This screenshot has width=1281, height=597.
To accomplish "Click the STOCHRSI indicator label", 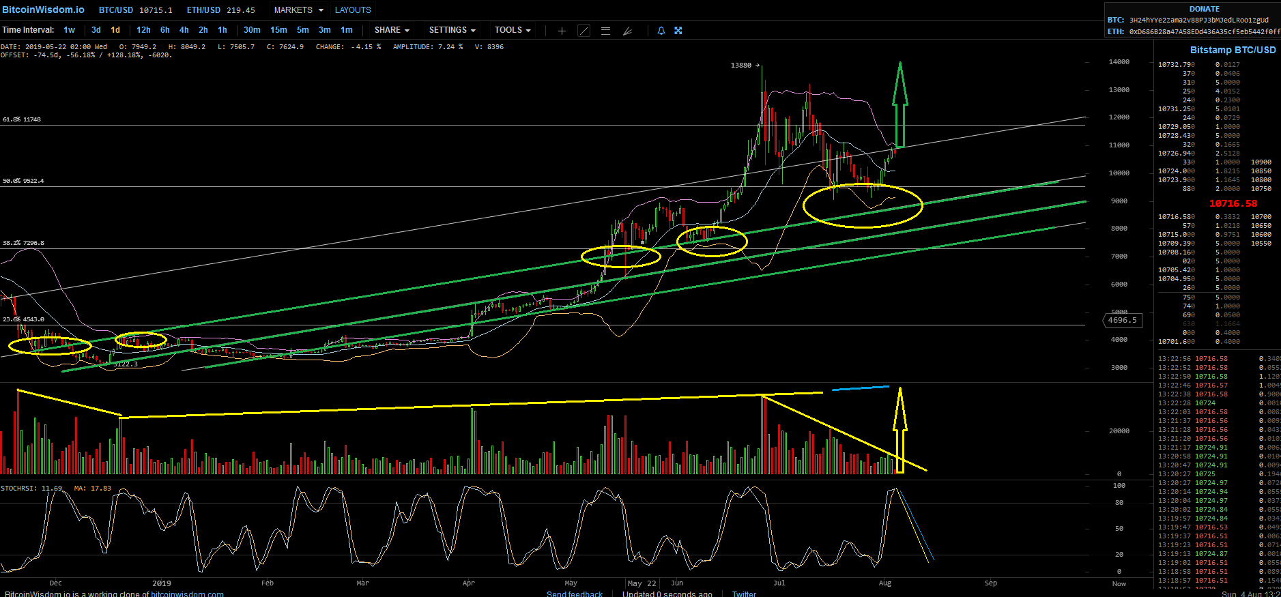I will (x=31, y=489).
